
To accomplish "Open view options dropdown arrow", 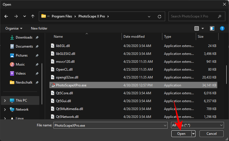I will tap(203, 28).
